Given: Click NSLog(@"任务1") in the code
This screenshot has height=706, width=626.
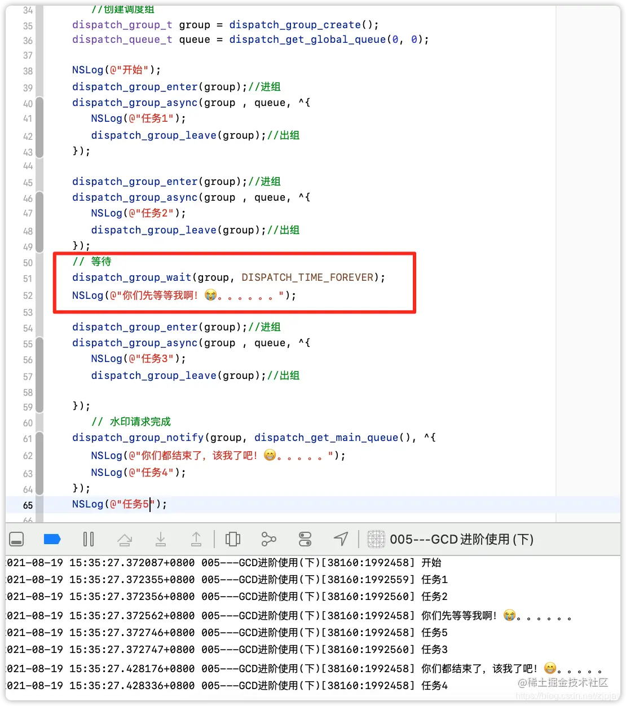Looking at the screenshot, I should click(139, 118).
